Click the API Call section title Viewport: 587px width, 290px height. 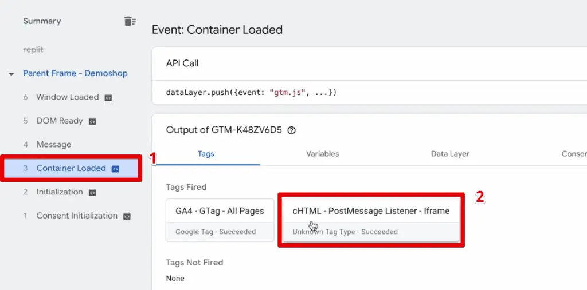tap(182, 63)
